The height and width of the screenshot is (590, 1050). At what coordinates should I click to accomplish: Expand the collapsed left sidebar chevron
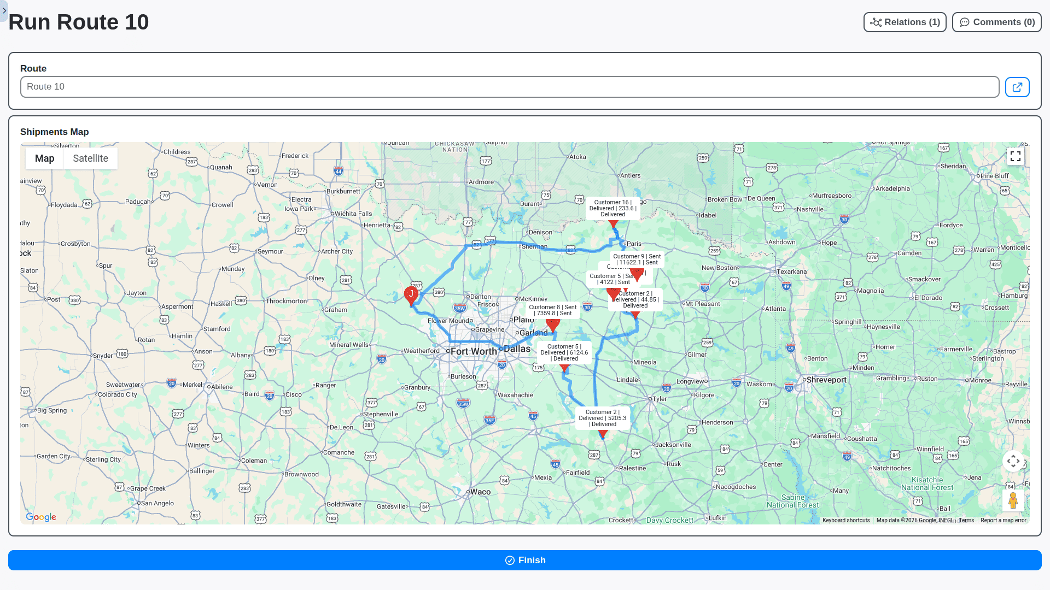point(4,11)
